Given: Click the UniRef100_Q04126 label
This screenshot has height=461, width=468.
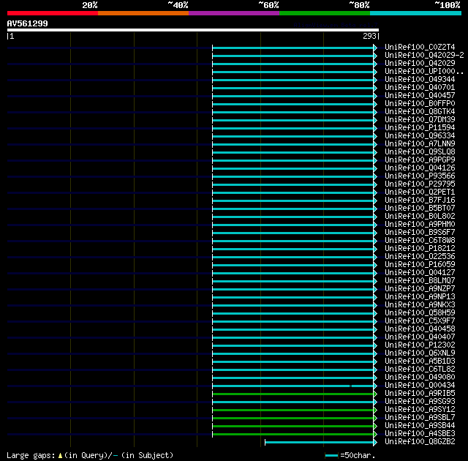Looking at the screenshot, I should (420, 168).
